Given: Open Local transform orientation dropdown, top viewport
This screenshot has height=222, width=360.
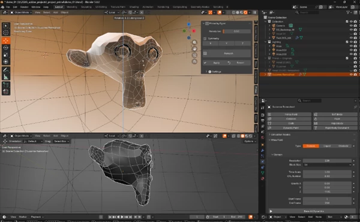Looking at the screenshot, I should [x=112, y=13].
